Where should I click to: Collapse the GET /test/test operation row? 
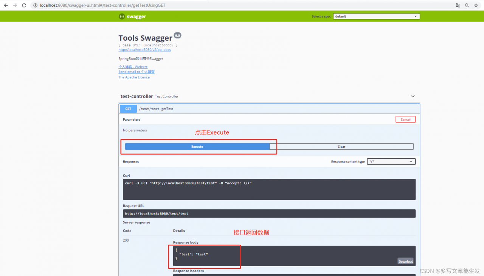tap(269, 109)
